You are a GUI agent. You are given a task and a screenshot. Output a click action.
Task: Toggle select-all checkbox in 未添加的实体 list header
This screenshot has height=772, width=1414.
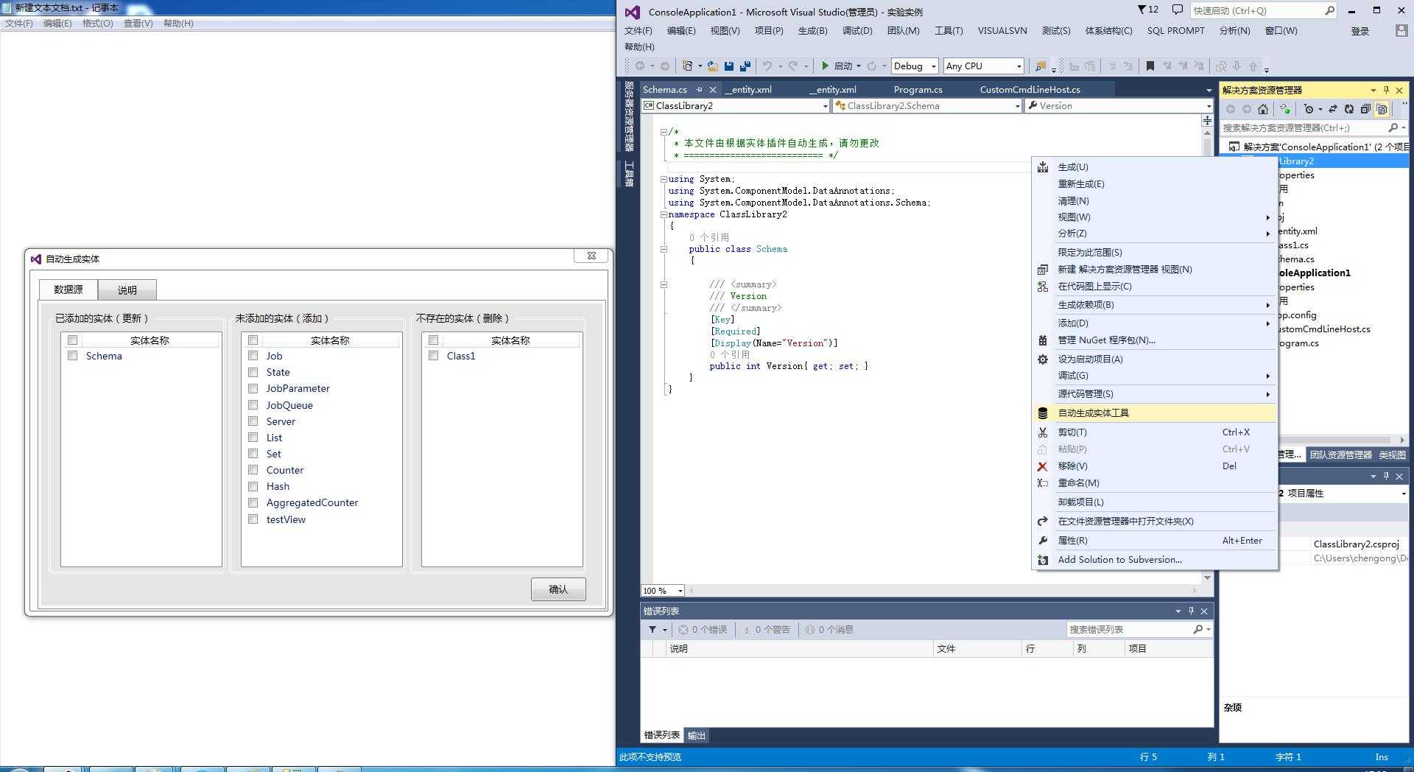coord(253,340)
